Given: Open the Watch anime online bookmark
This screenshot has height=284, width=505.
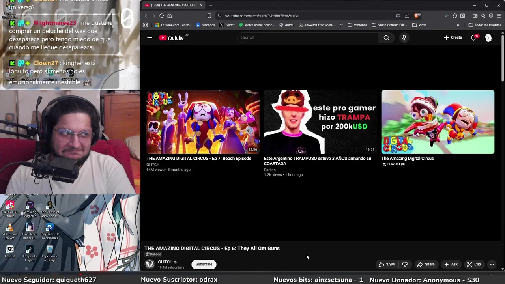Looking at the screenshot, I should [256, 25].
